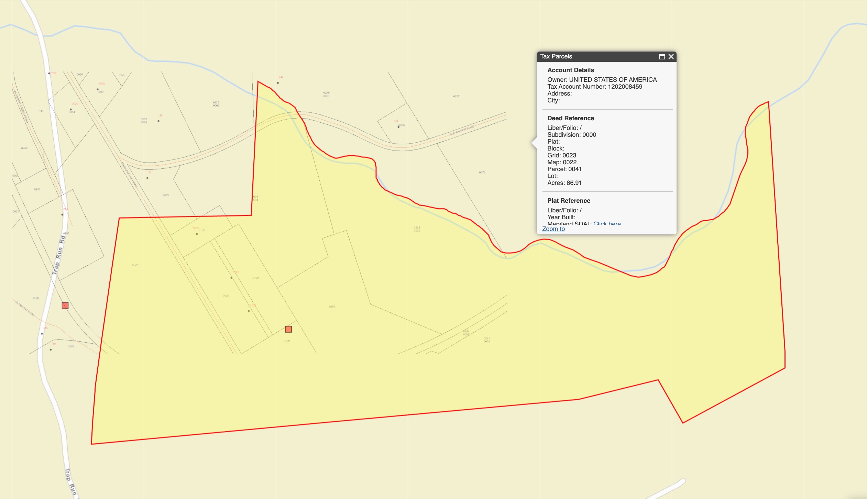Click the address dot next to parcel 0200
This screenshot has height=499, width=867.
(398, 127)
